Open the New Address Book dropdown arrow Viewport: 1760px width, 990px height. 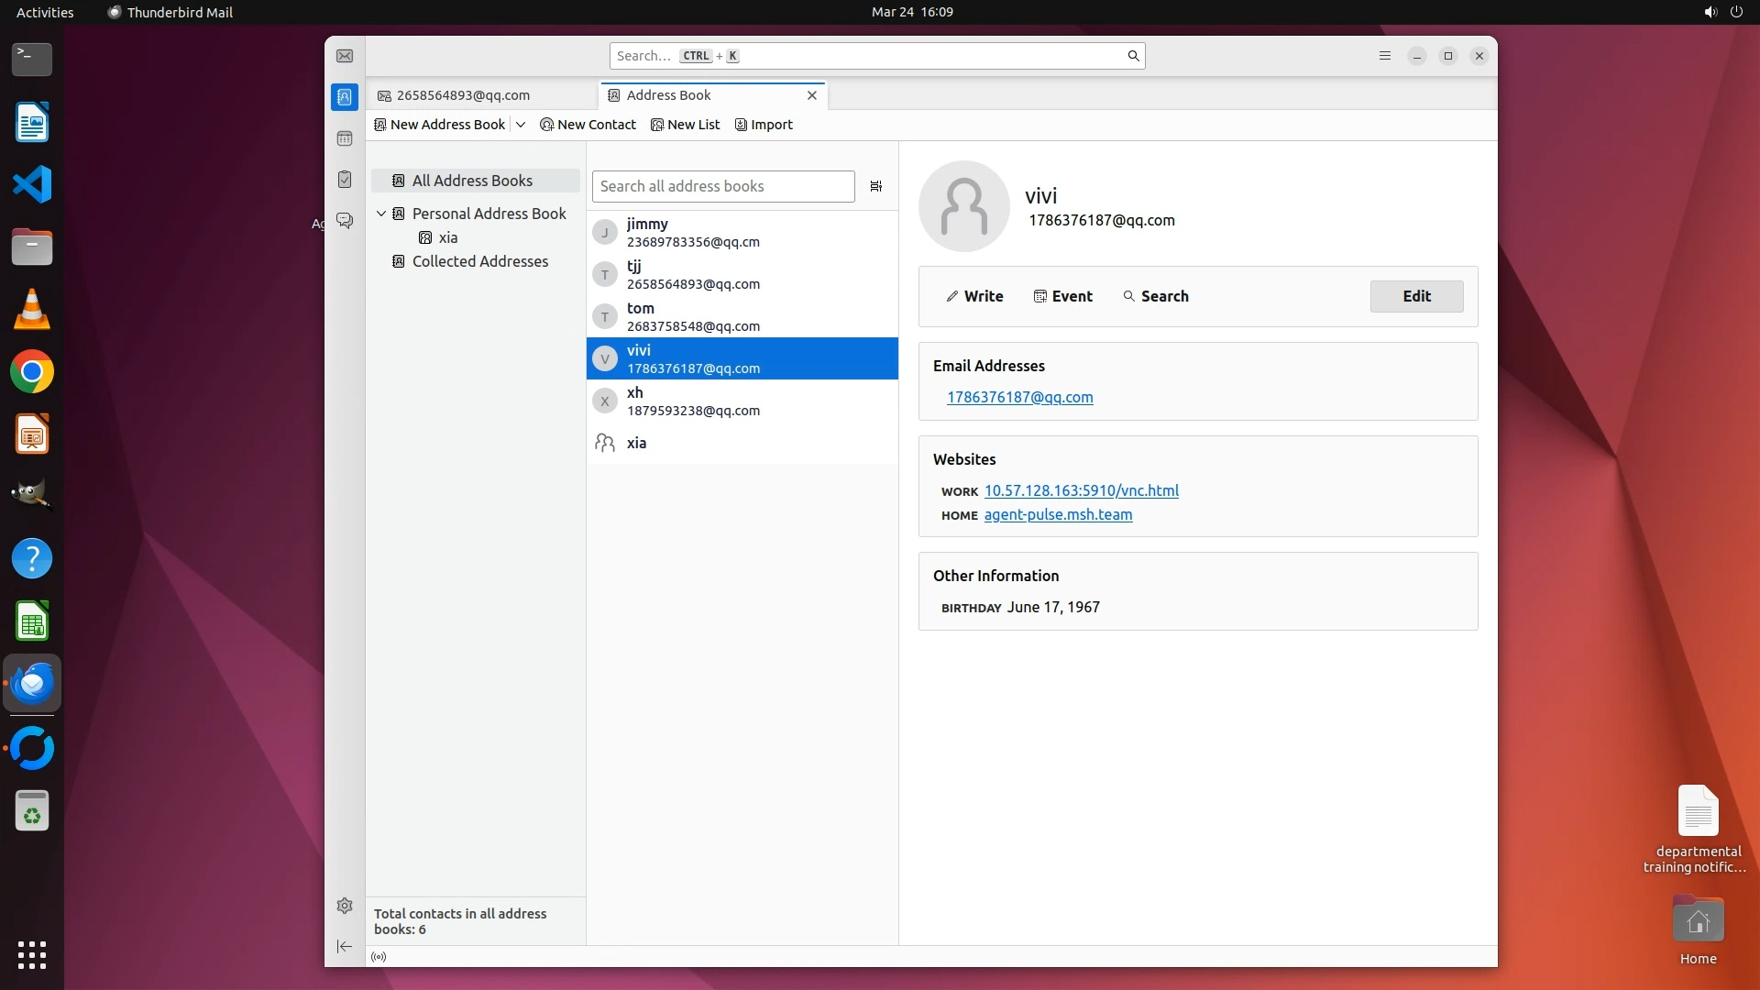[x=521, y=125]
